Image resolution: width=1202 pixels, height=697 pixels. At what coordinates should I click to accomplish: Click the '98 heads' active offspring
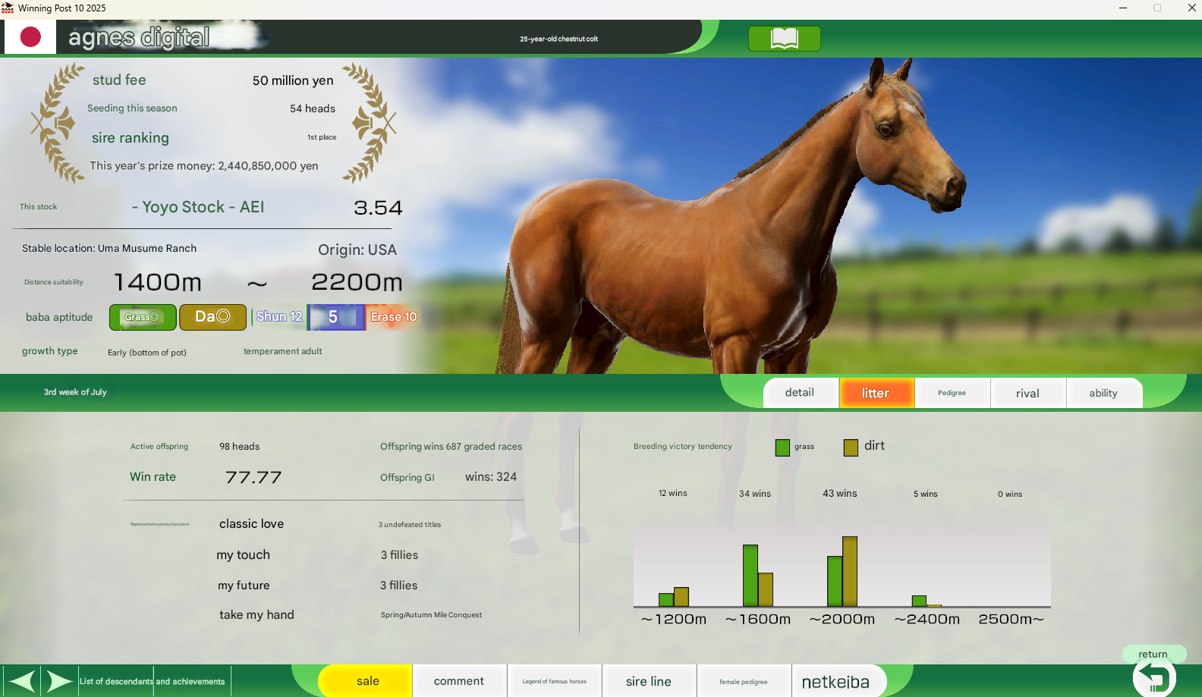240,446
